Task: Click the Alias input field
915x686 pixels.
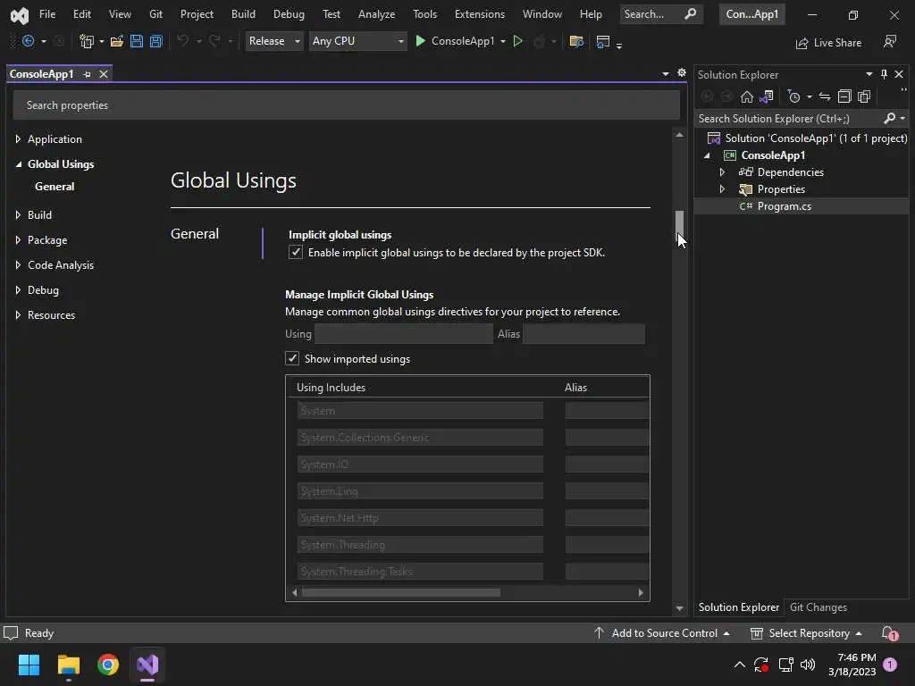Action: click(x=583, y=334)
